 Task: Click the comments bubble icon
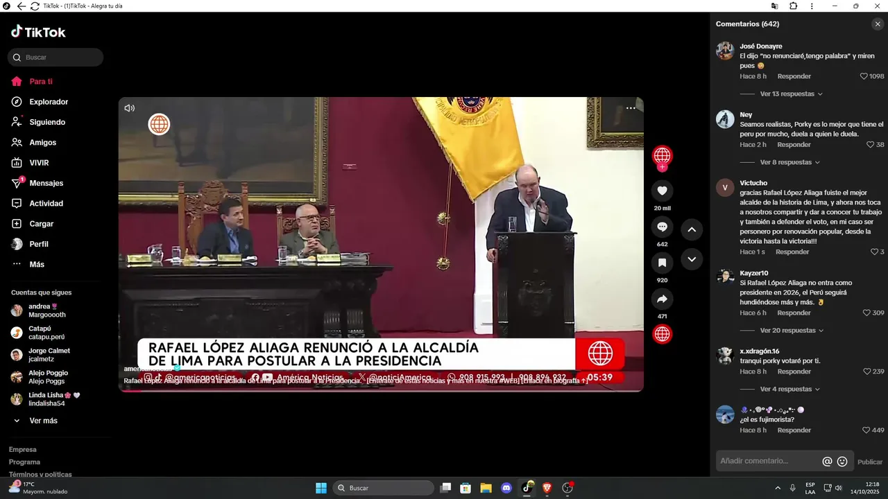pos(663,227)
